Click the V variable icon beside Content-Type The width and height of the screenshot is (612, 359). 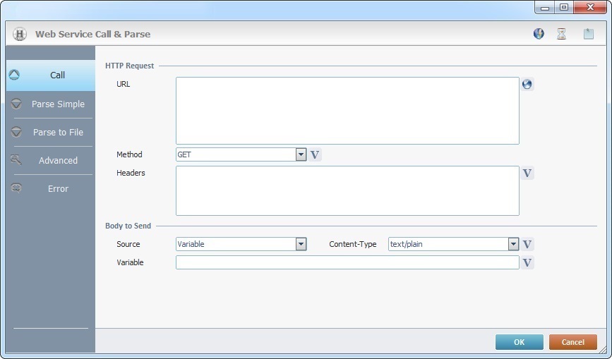coord(527,245)
